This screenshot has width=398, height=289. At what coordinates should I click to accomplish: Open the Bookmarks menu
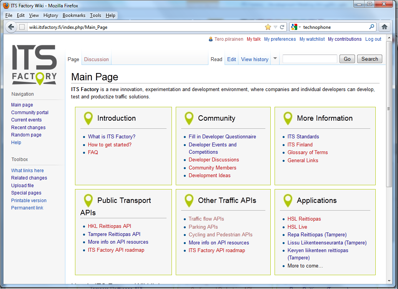coord(74,15)
